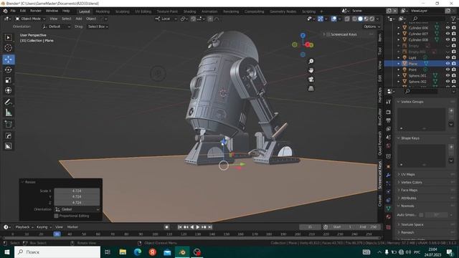This screenshot has height=258, width=459.
Task: Click the current frame marker 31
Action: click(x=57, y=234)
